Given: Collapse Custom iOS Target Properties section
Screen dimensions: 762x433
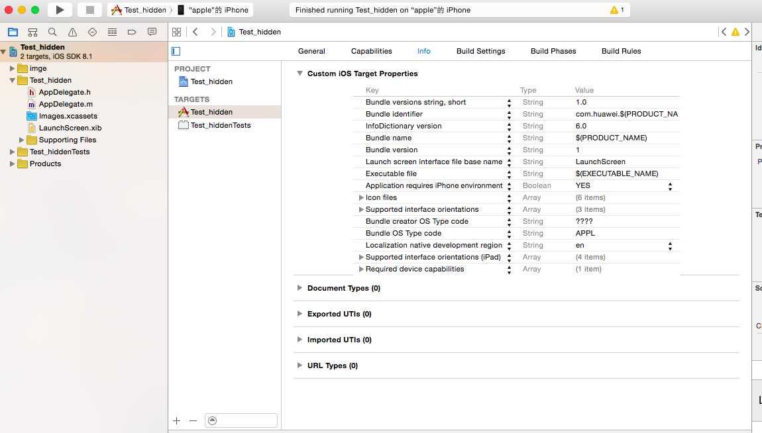Looking at the screenshot, I should 300,73.
